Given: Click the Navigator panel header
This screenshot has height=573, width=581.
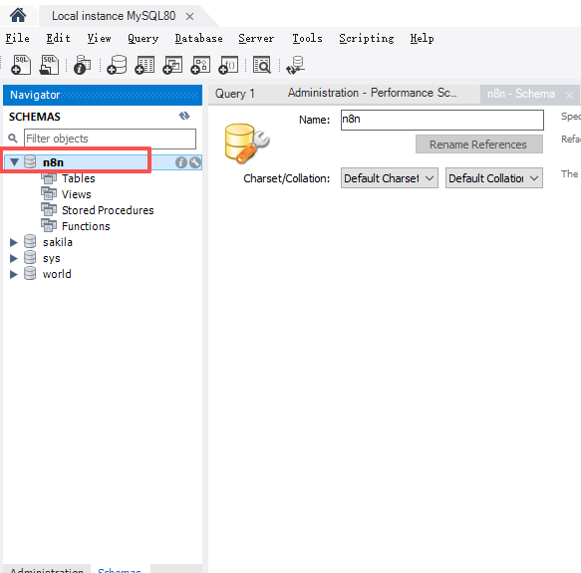Looking at the screenshot, I should click(103, 95).
